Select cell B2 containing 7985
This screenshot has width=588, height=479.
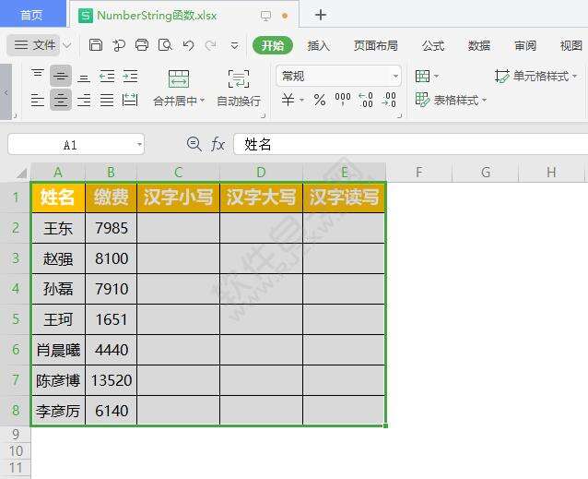[111, 228]
